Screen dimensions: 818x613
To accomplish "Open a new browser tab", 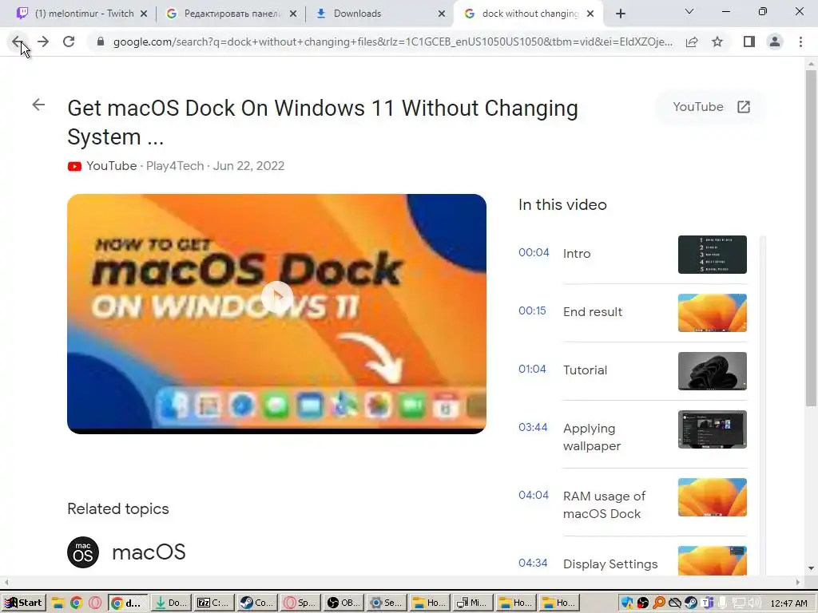I will coord(620,14).
